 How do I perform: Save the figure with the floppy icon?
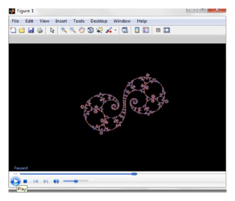pyautogui.click(x=31, y=30)
